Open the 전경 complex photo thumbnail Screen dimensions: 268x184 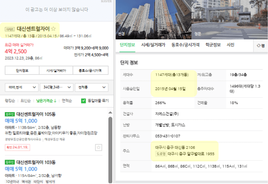[153, 20]
